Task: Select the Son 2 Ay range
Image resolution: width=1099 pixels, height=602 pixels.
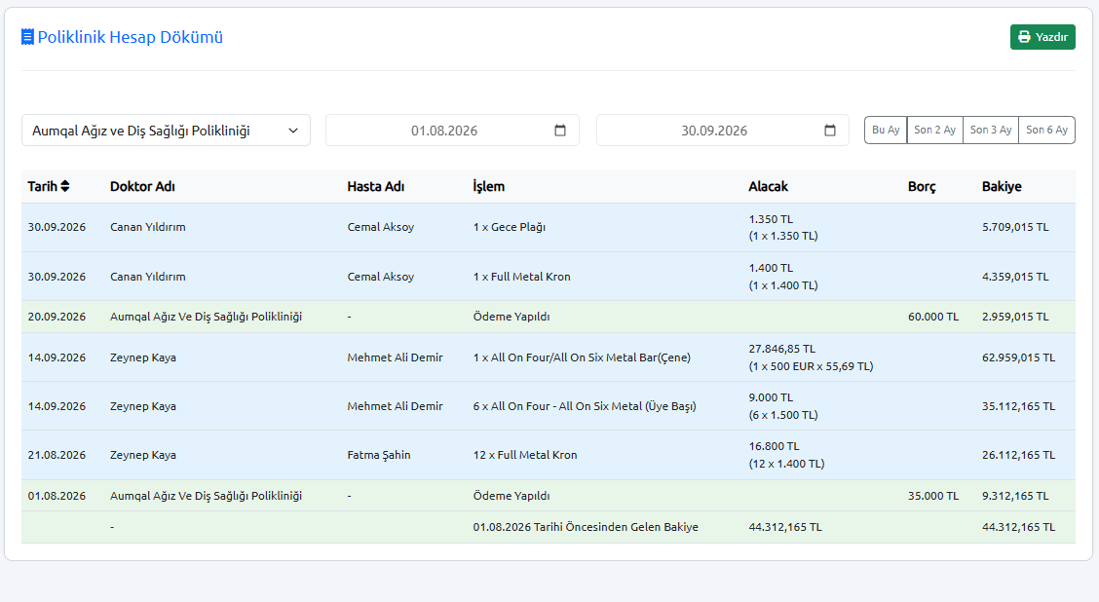Action: click(x=935, y=131)
